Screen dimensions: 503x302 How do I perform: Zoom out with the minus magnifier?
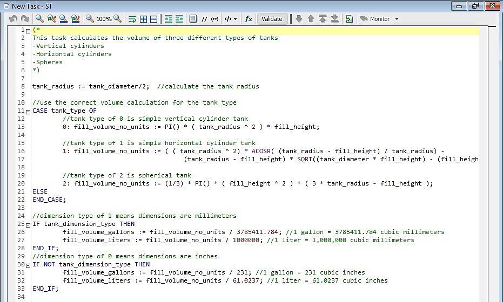(x=90, y=19)
